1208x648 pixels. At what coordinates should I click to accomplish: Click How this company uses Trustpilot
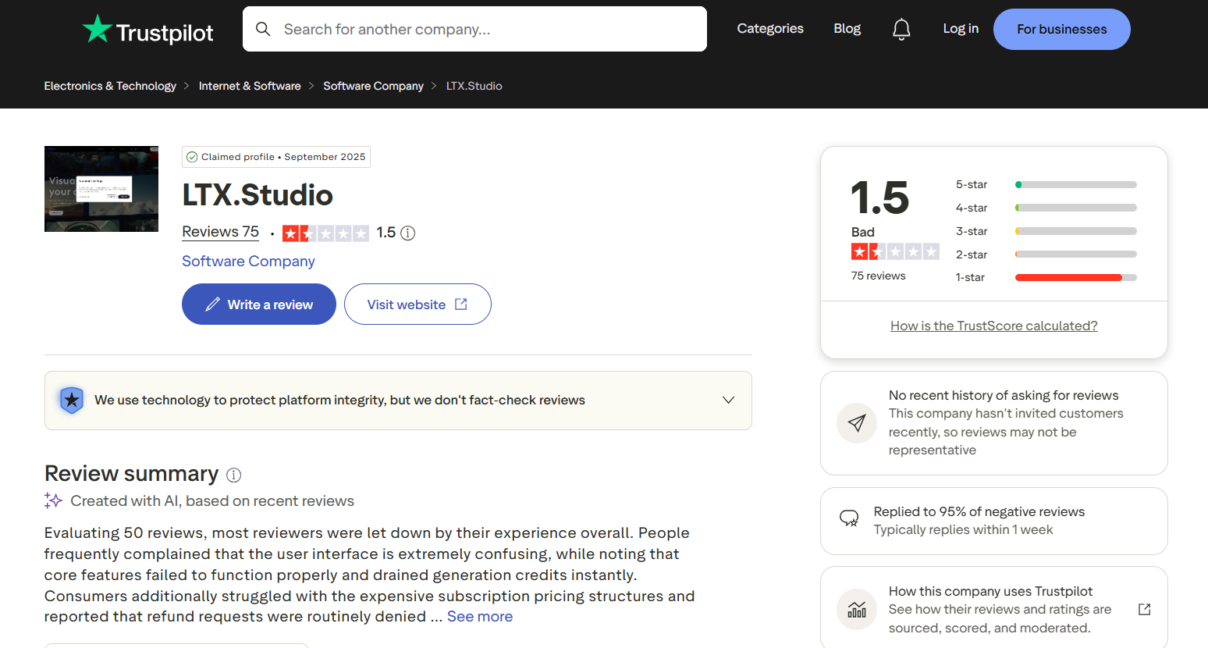990,591
